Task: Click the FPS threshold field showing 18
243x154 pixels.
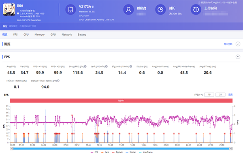Action: click(x=209, y=94)
